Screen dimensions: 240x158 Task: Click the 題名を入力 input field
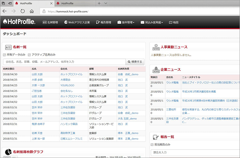coord(195,153)
